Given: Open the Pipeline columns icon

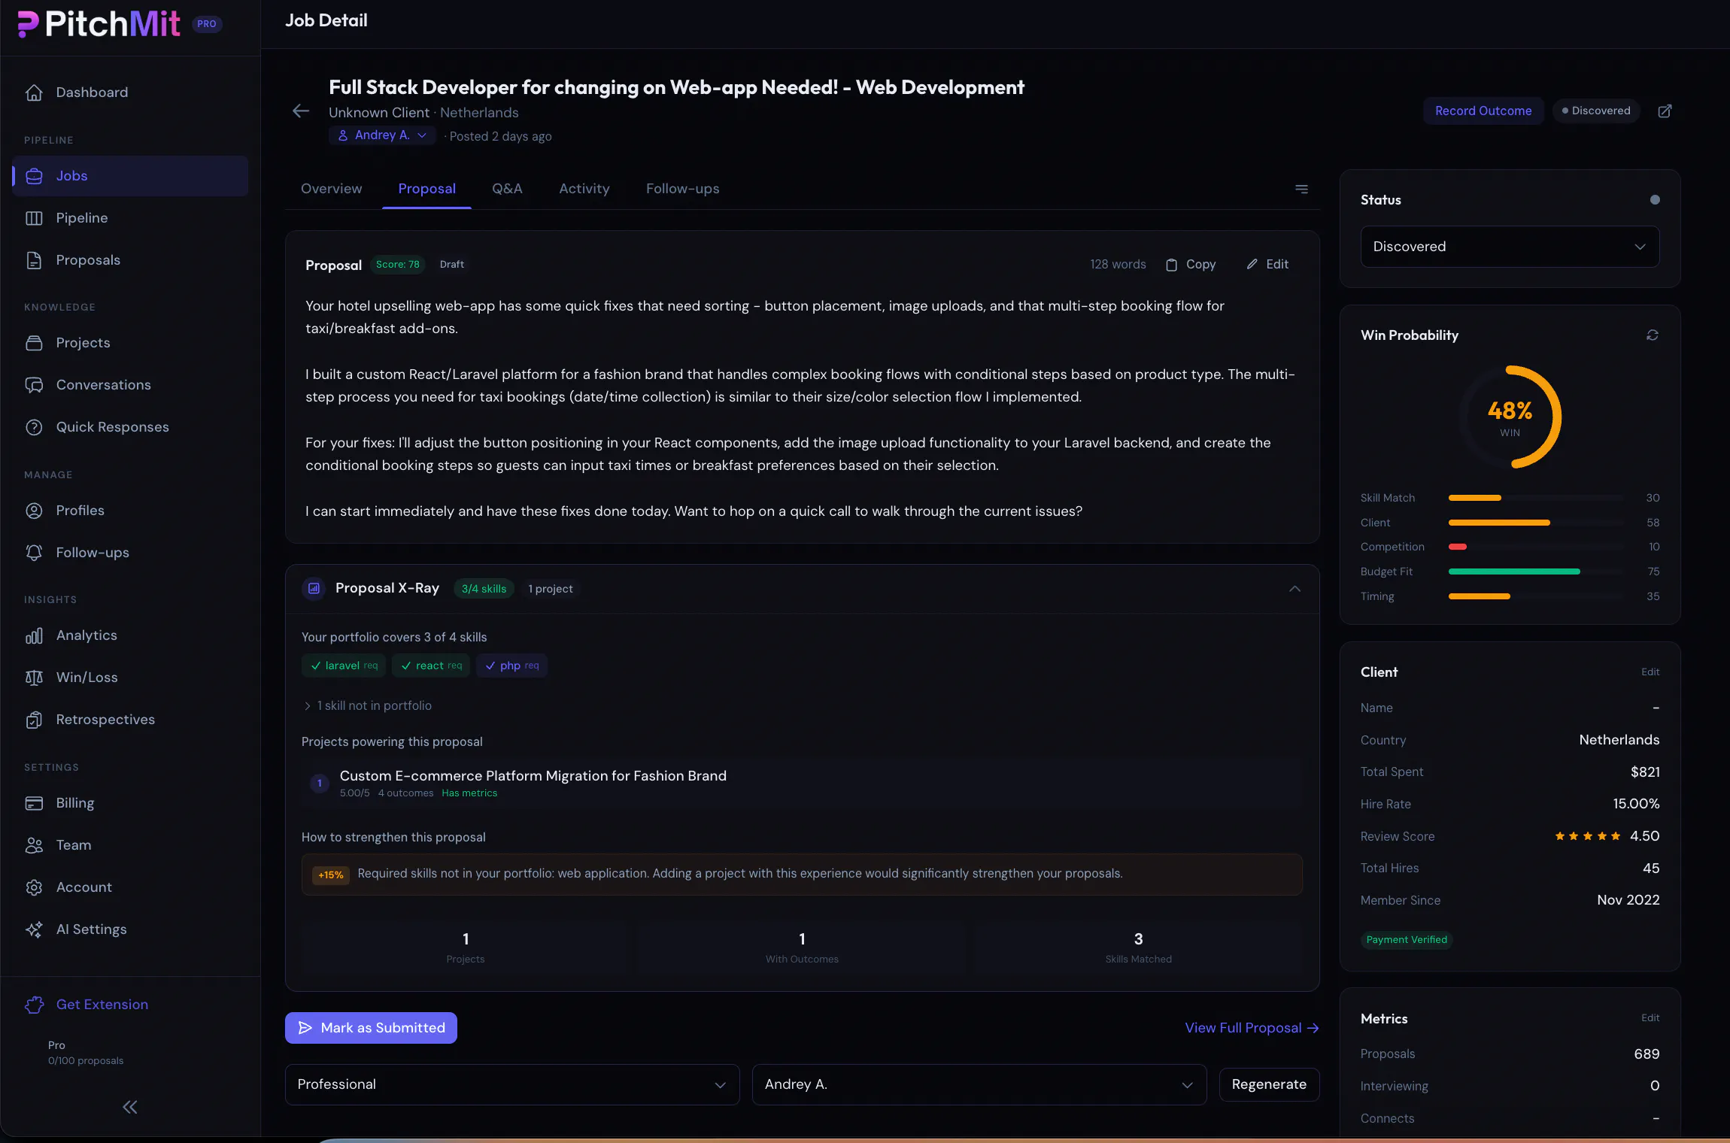Looking at the screenshot, I should tap(34, 218).
